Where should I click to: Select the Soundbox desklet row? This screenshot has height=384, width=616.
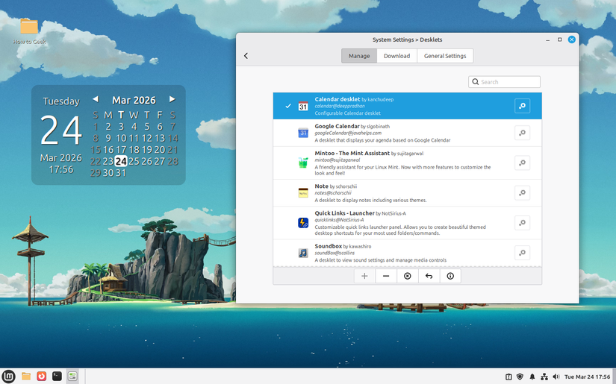click(408, 254)
